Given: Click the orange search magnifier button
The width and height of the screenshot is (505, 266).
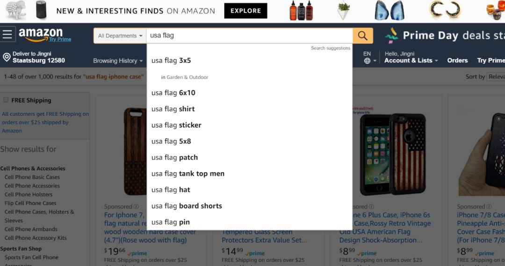Looking at the screenshot, I should pyautogui.click(x=363, y=35).
